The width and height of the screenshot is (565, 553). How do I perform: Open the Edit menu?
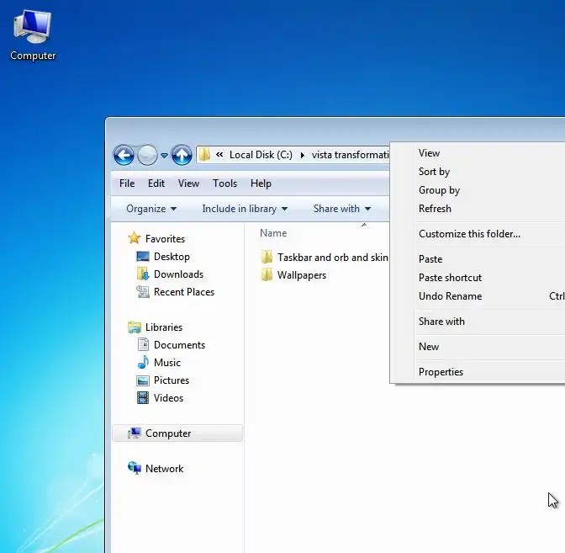156,183
